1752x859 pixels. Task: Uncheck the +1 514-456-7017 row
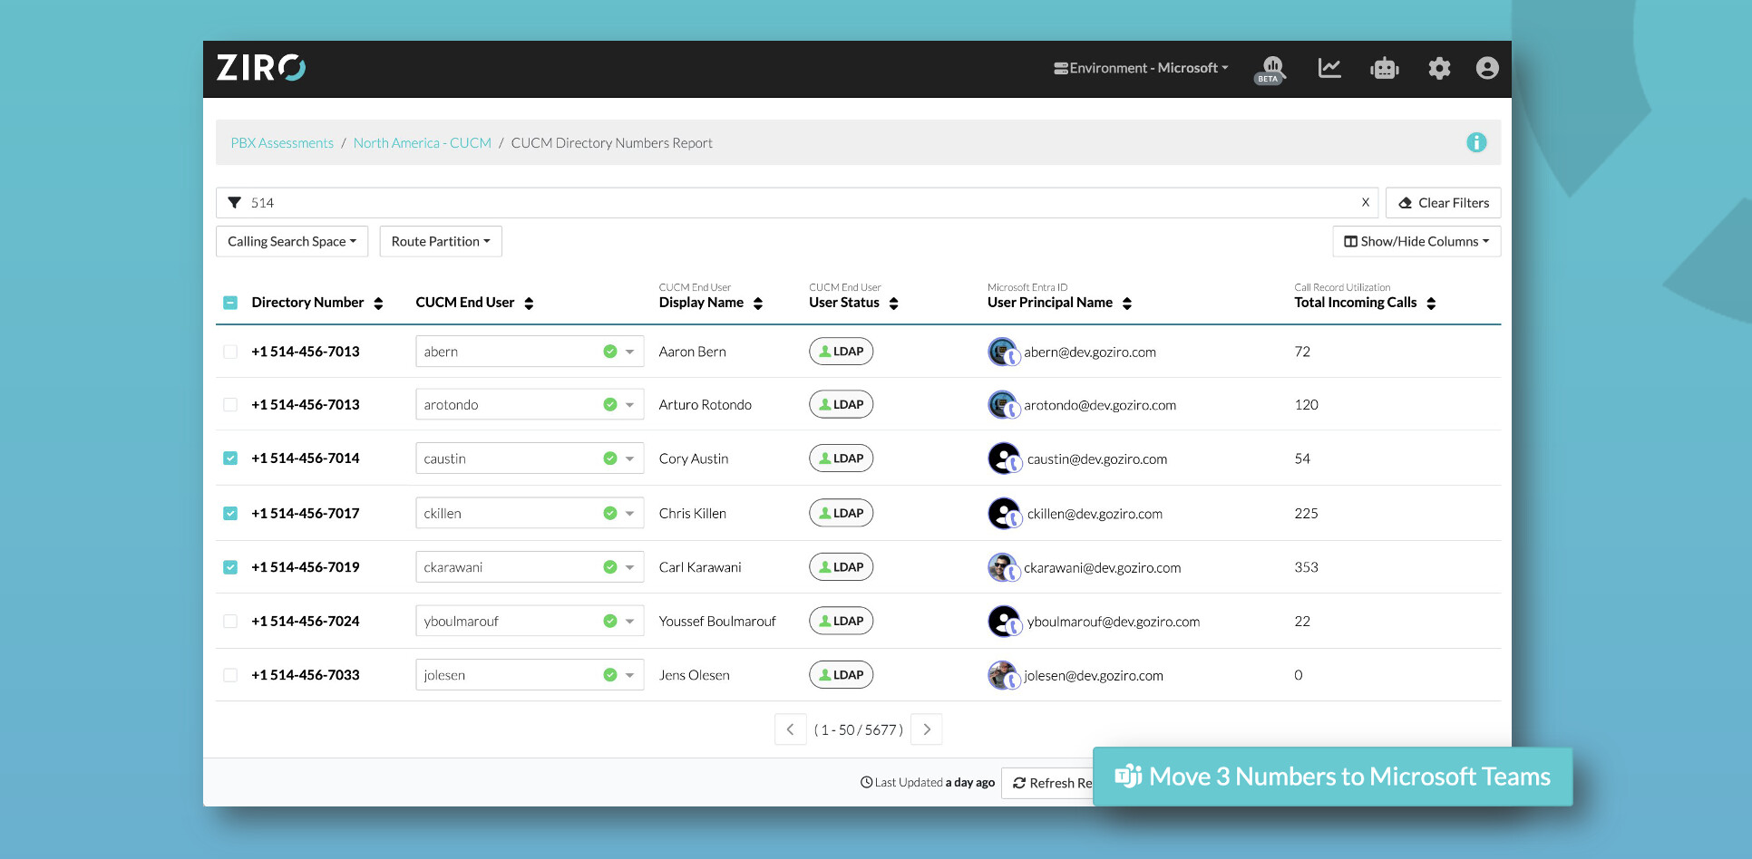pyautogui.click(x=230, y=513)
